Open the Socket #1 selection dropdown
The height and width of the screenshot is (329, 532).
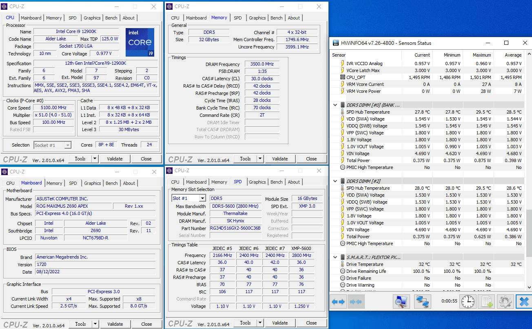[x=68, y=145]
